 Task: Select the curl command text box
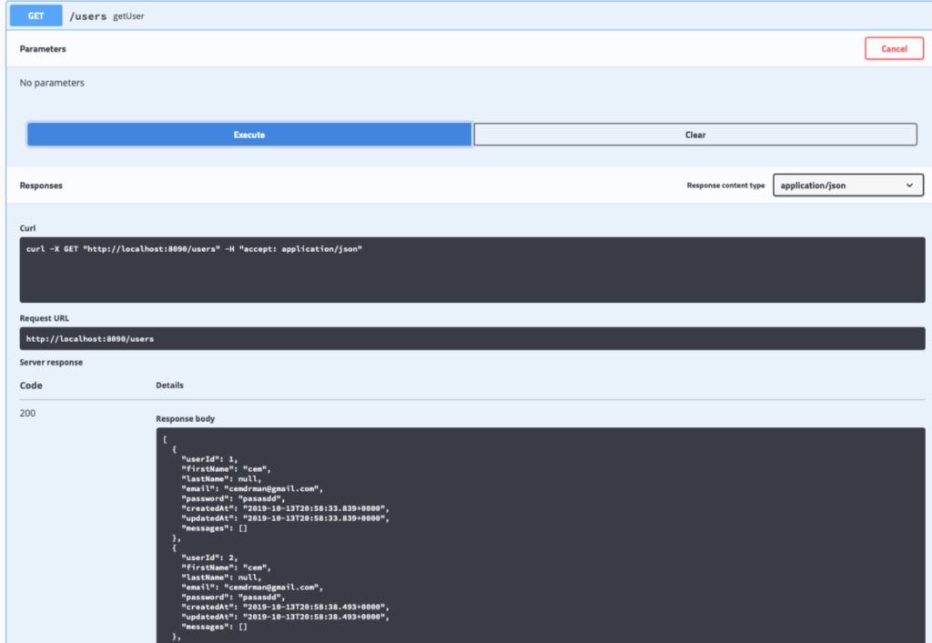click(x=472, y=269)
